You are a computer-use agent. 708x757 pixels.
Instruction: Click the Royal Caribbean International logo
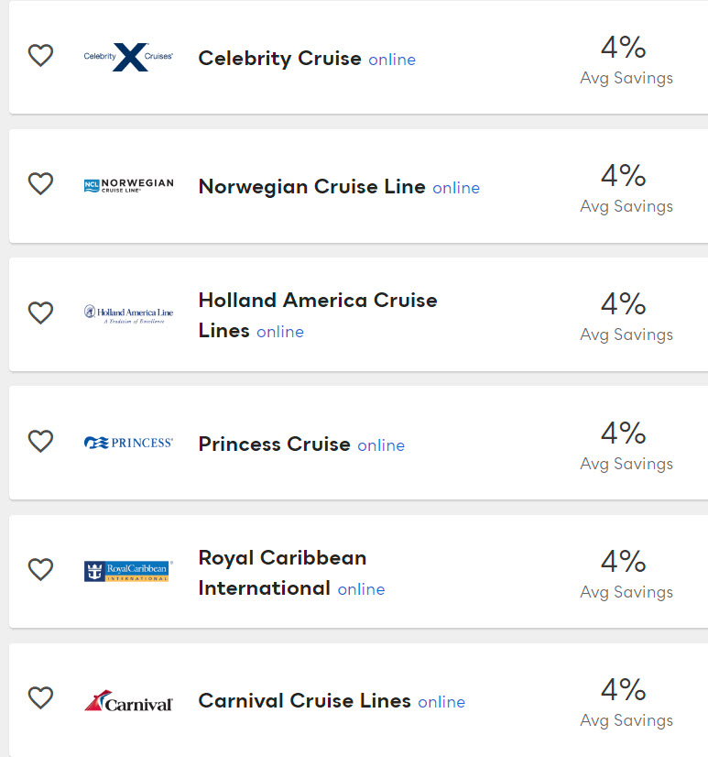(127, 571)
